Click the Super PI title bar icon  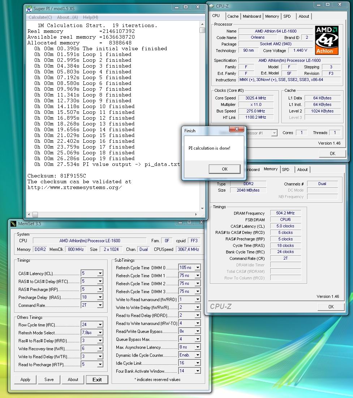click(29, 9)
